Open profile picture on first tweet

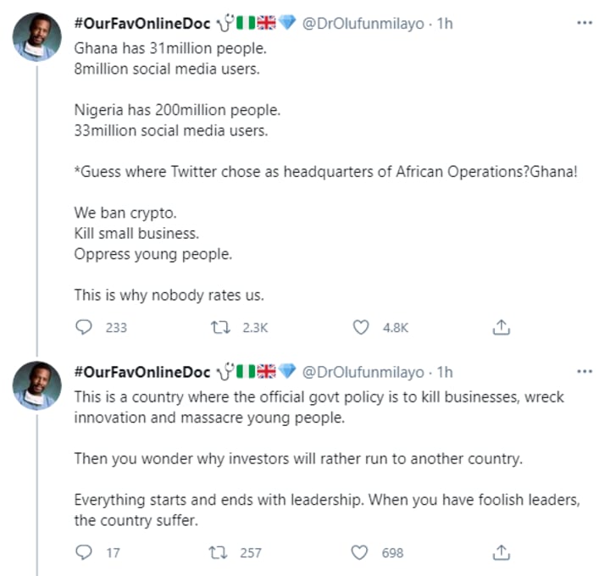(37, 37)
